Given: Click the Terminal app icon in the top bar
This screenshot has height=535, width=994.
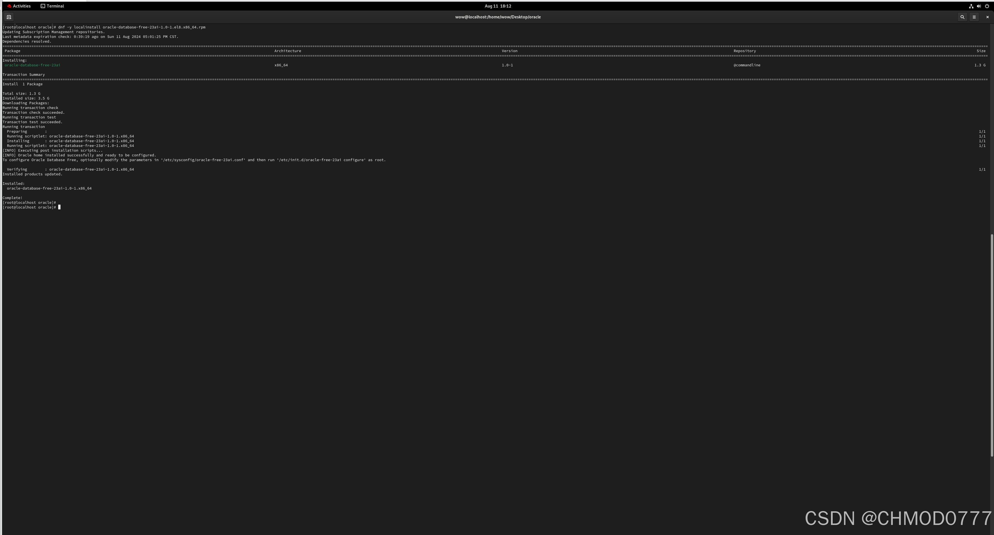Looking at the screenshot, I should point(43,6).
